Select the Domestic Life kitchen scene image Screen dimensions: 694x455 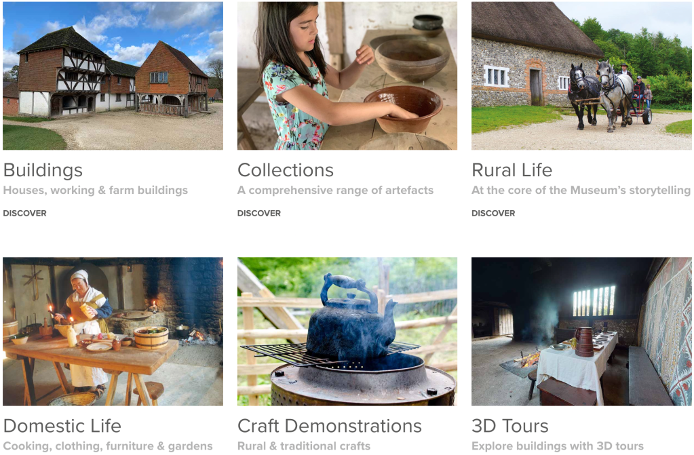pos(113,332)
